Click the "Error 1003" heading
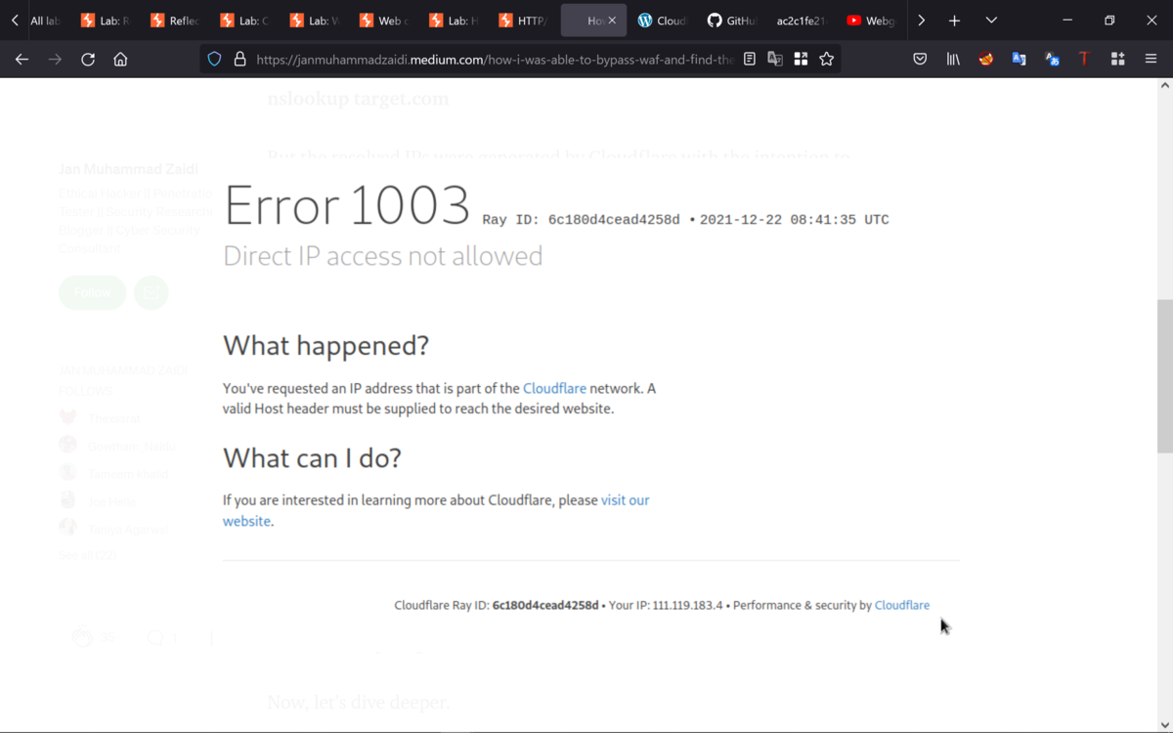The width and height of the screenshot is (1173, 733). click(347, 205)
